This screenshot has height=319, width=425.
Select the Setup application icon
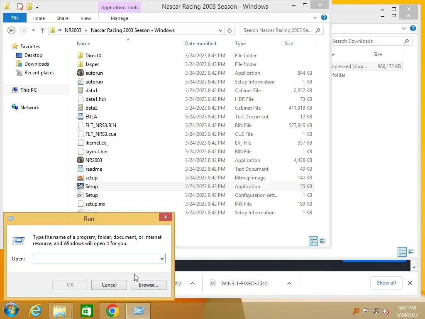[x=80, y=186]
